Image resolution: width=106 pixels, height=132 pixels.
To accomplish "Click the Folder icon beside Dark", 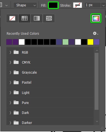I will click(x=16, y=113).
